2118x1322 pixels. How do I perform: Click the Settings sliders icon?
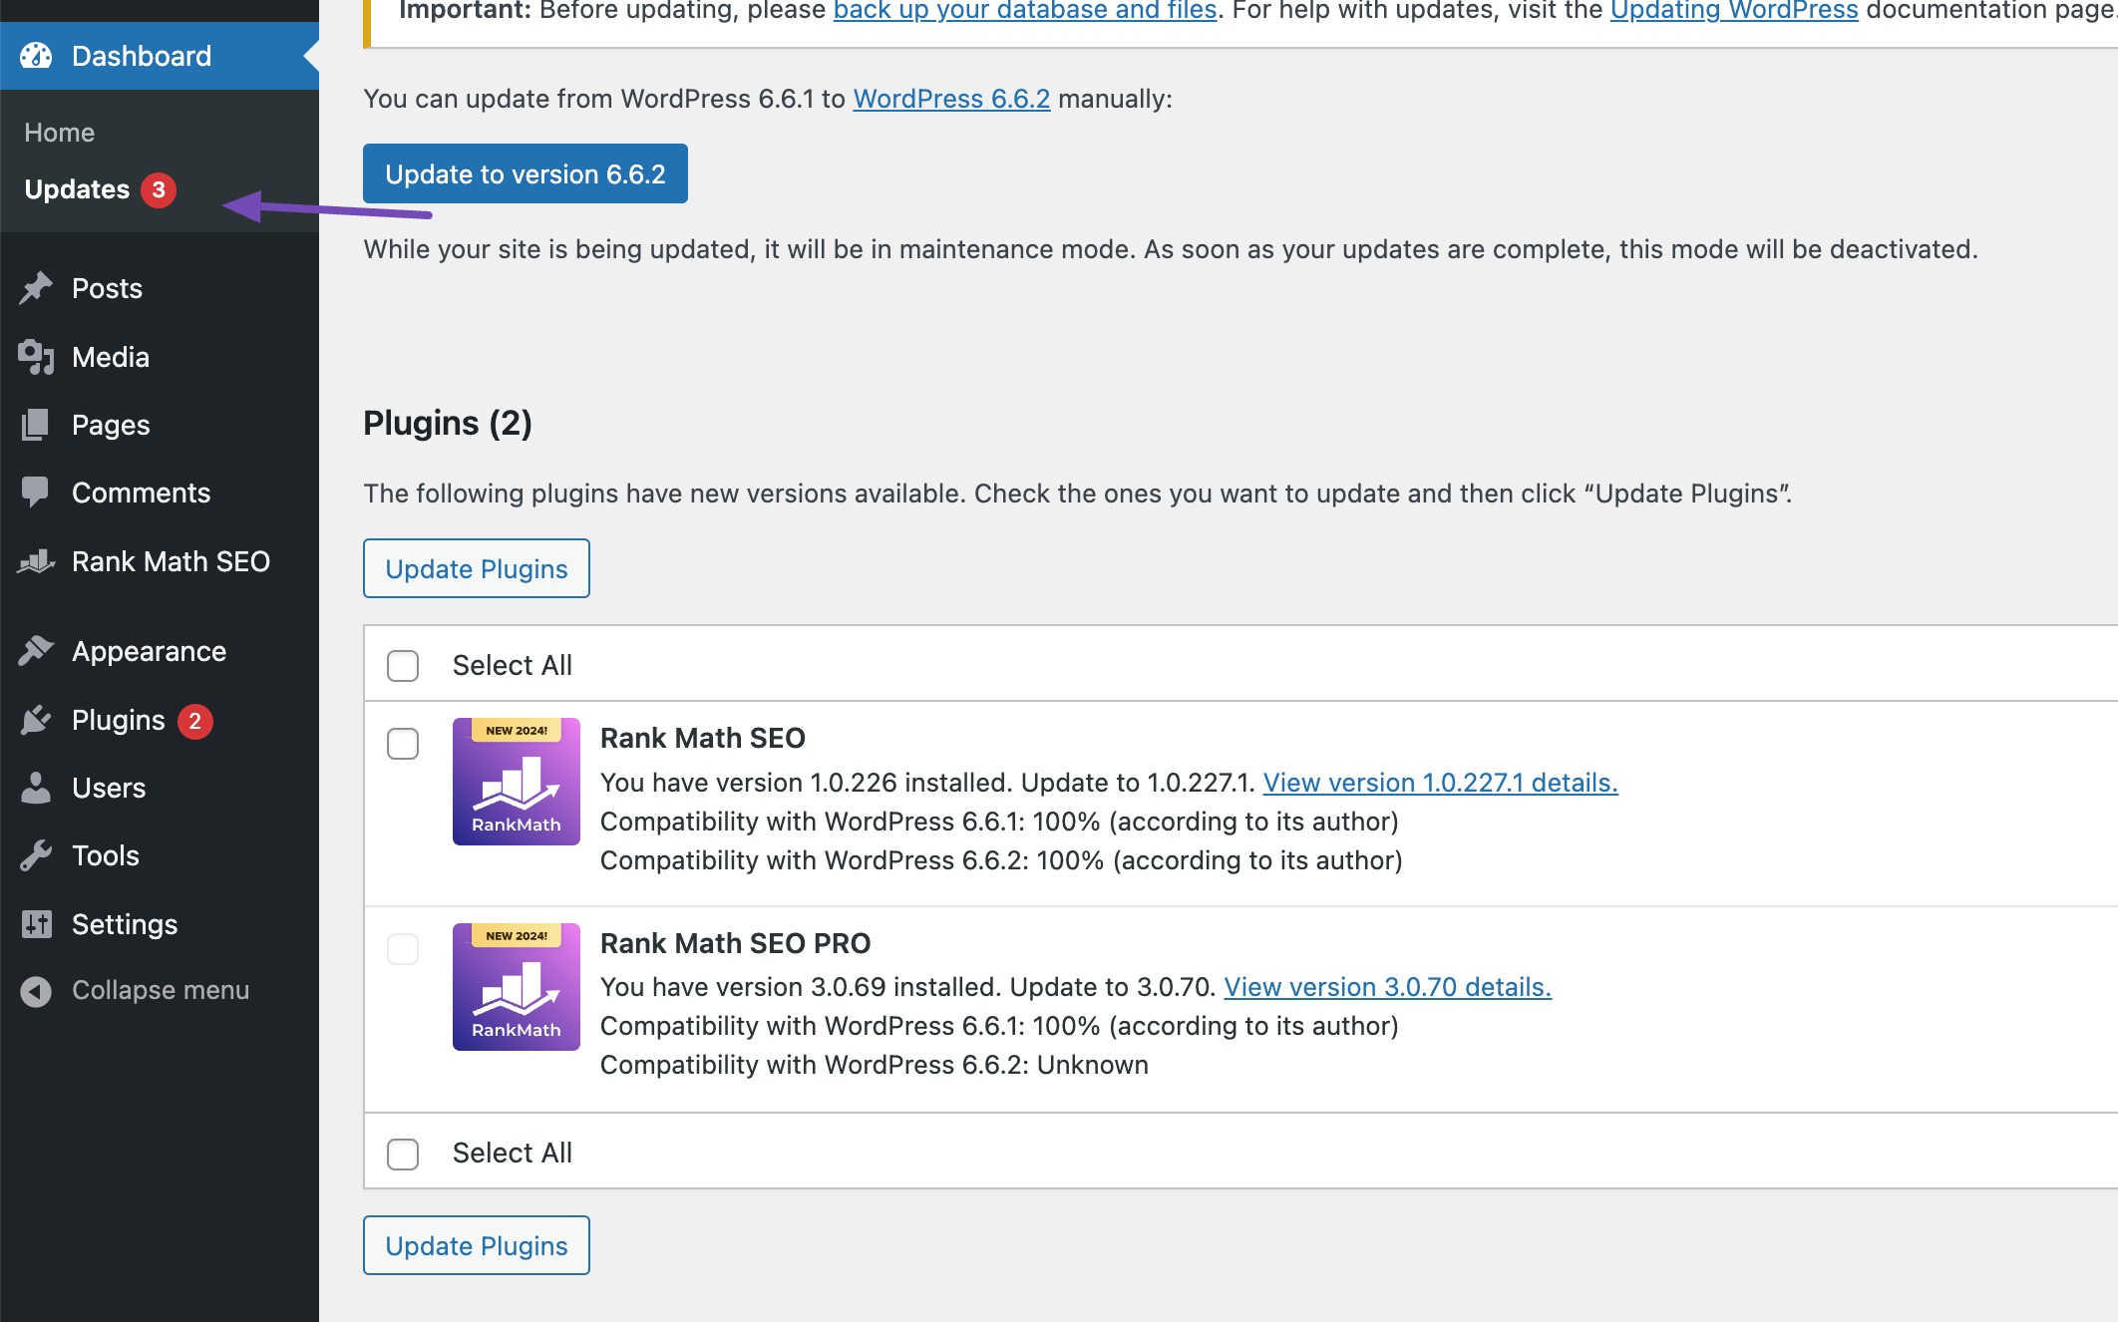[36, 924]
